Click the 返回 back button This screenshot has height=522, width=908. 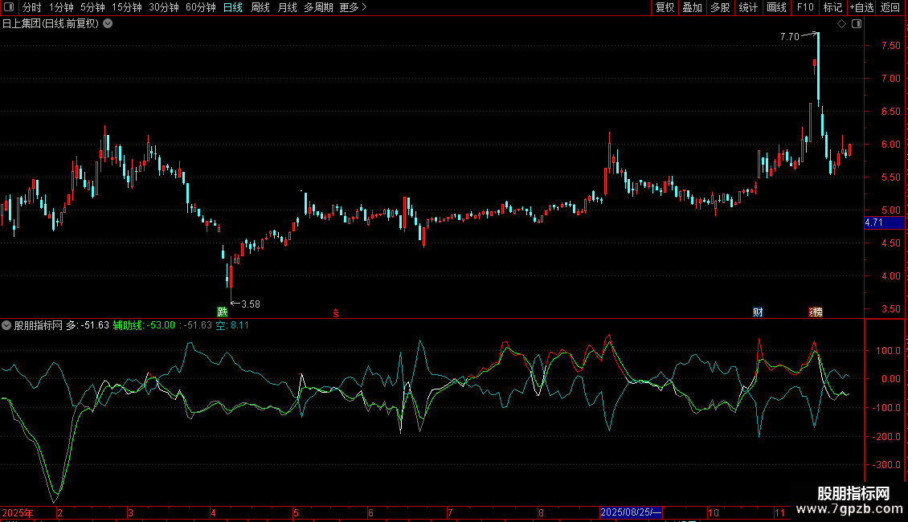pos(890,7)
